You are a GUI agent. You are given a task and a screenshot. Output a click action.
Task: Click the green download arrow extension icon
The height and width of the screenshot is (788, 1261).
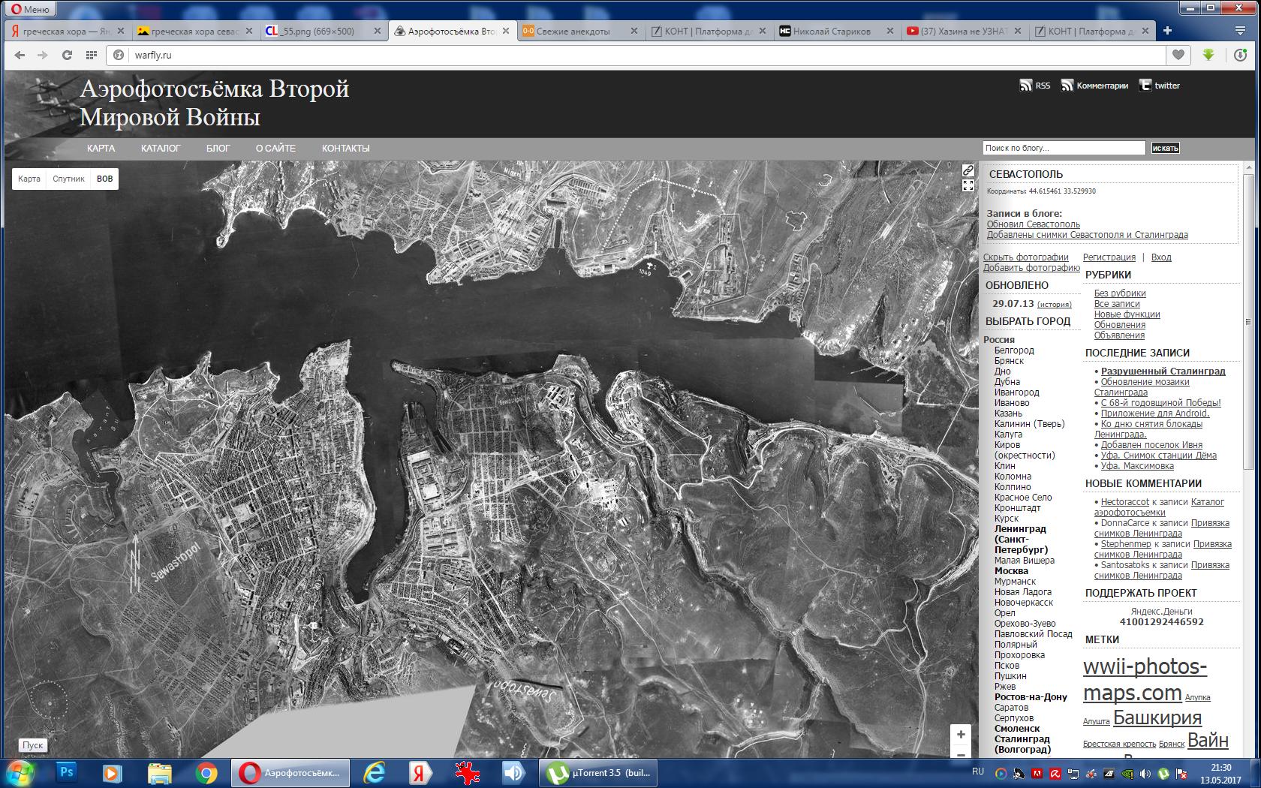1208,55
